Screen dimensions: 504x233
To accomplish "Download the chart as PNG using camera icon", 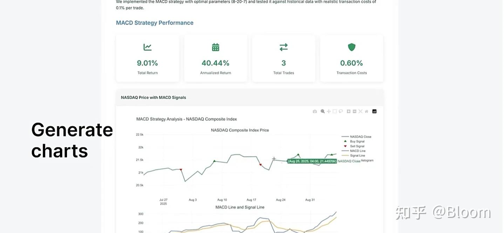I will point(315,112).
